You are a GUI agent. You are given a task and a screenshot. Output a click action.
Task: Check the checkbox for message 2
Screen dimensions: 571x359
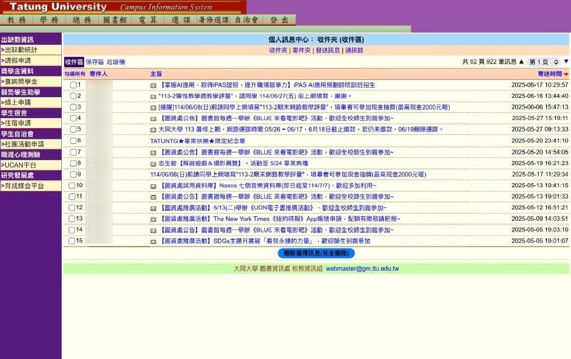pyautogui.click(x=73, y=96)
